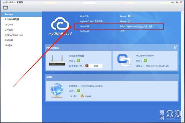Image resolution: width=185 pixels, height=123 pixels.
Task: Click the green status check for auto router
Action: tap(79, 60)
